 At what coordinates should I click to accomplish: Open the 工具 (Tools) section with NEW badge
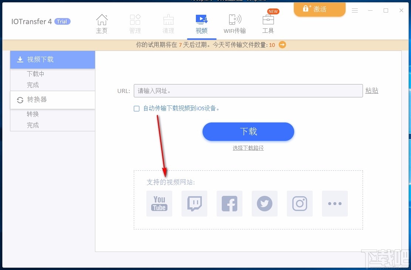(268, 23)
